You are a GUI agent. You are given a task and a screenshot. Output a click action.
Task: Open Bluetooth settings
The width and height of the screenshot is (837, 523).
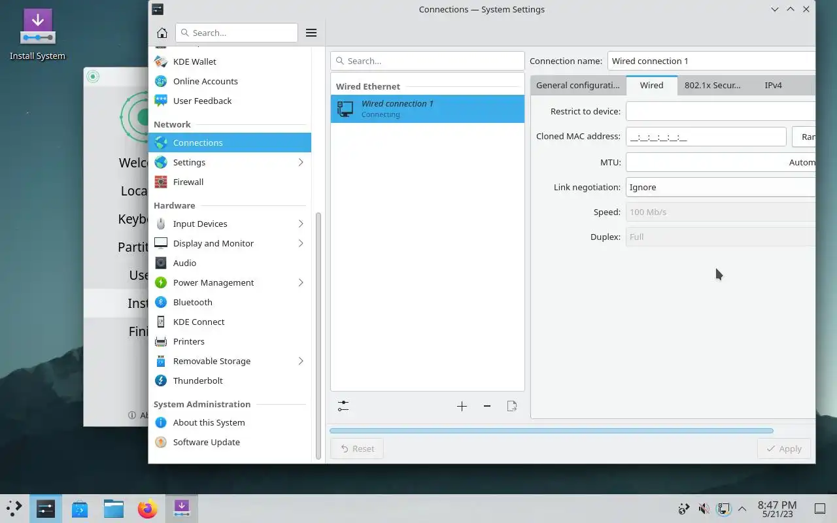tap(230, 302)
